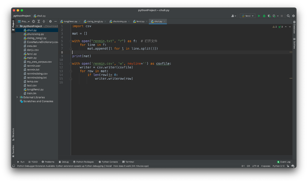
Task: Select opened file locate icon
Action: (x=34, y=21)
